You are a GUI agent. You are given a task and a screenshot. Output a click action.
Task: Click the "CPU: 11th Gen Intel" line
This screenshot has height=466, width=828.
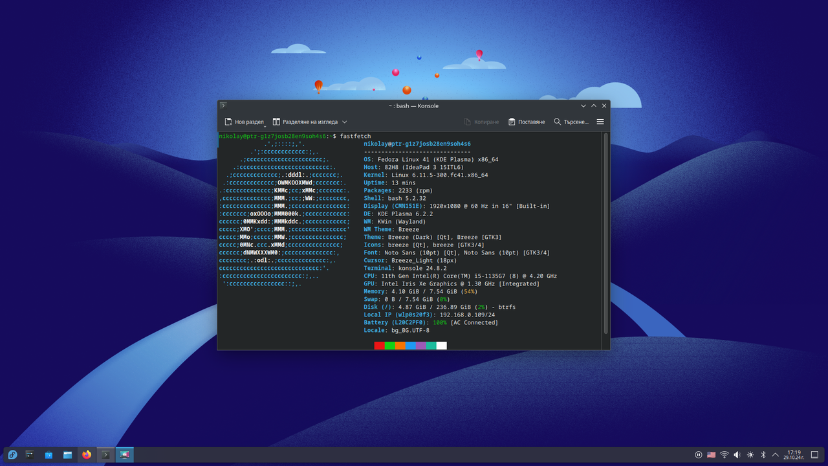tap(460, 276)
